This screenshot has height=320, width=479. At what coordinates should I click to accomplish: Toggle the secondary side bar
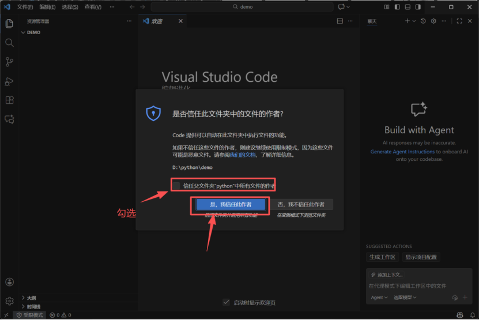pyautogui.click(x=418, y=7)
